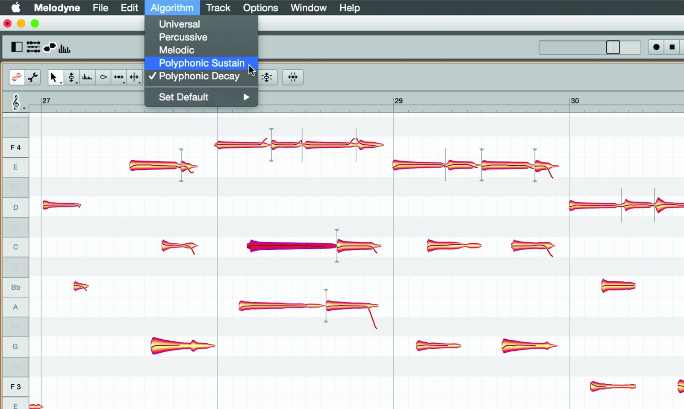The image size is (684, 409).
Task: Select the D note blob starting at bar 30
Action: pos(595,206)
